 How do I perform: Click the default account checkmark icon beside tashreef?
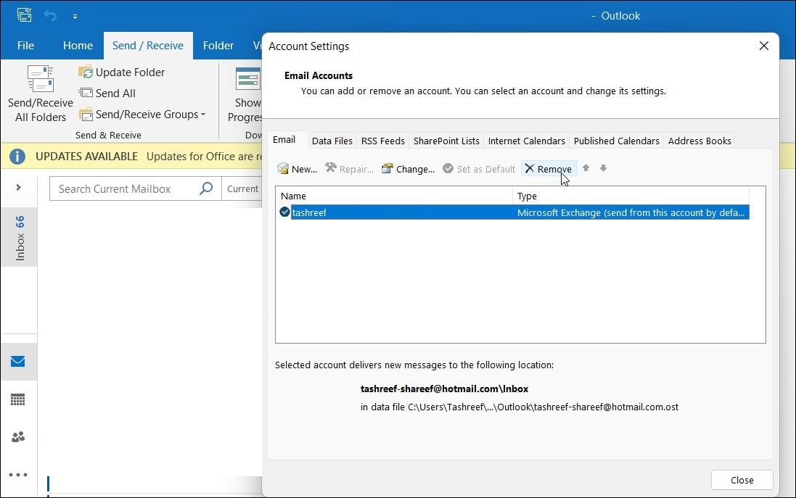(284, 212)
